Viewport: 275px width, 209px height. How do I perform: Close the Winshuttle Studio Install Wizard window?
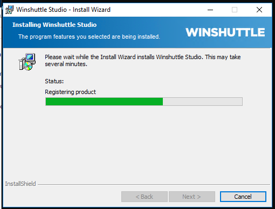click(x=259, y=10)
